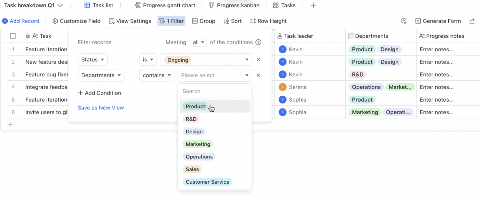Image resolution: width=482 pixels, height=199 pixels.
Task: Open the Meeting all dropdown
Action: [x=198, y=42]
